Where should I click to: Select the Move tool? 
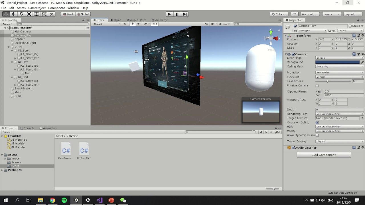(x=14, y=14)
